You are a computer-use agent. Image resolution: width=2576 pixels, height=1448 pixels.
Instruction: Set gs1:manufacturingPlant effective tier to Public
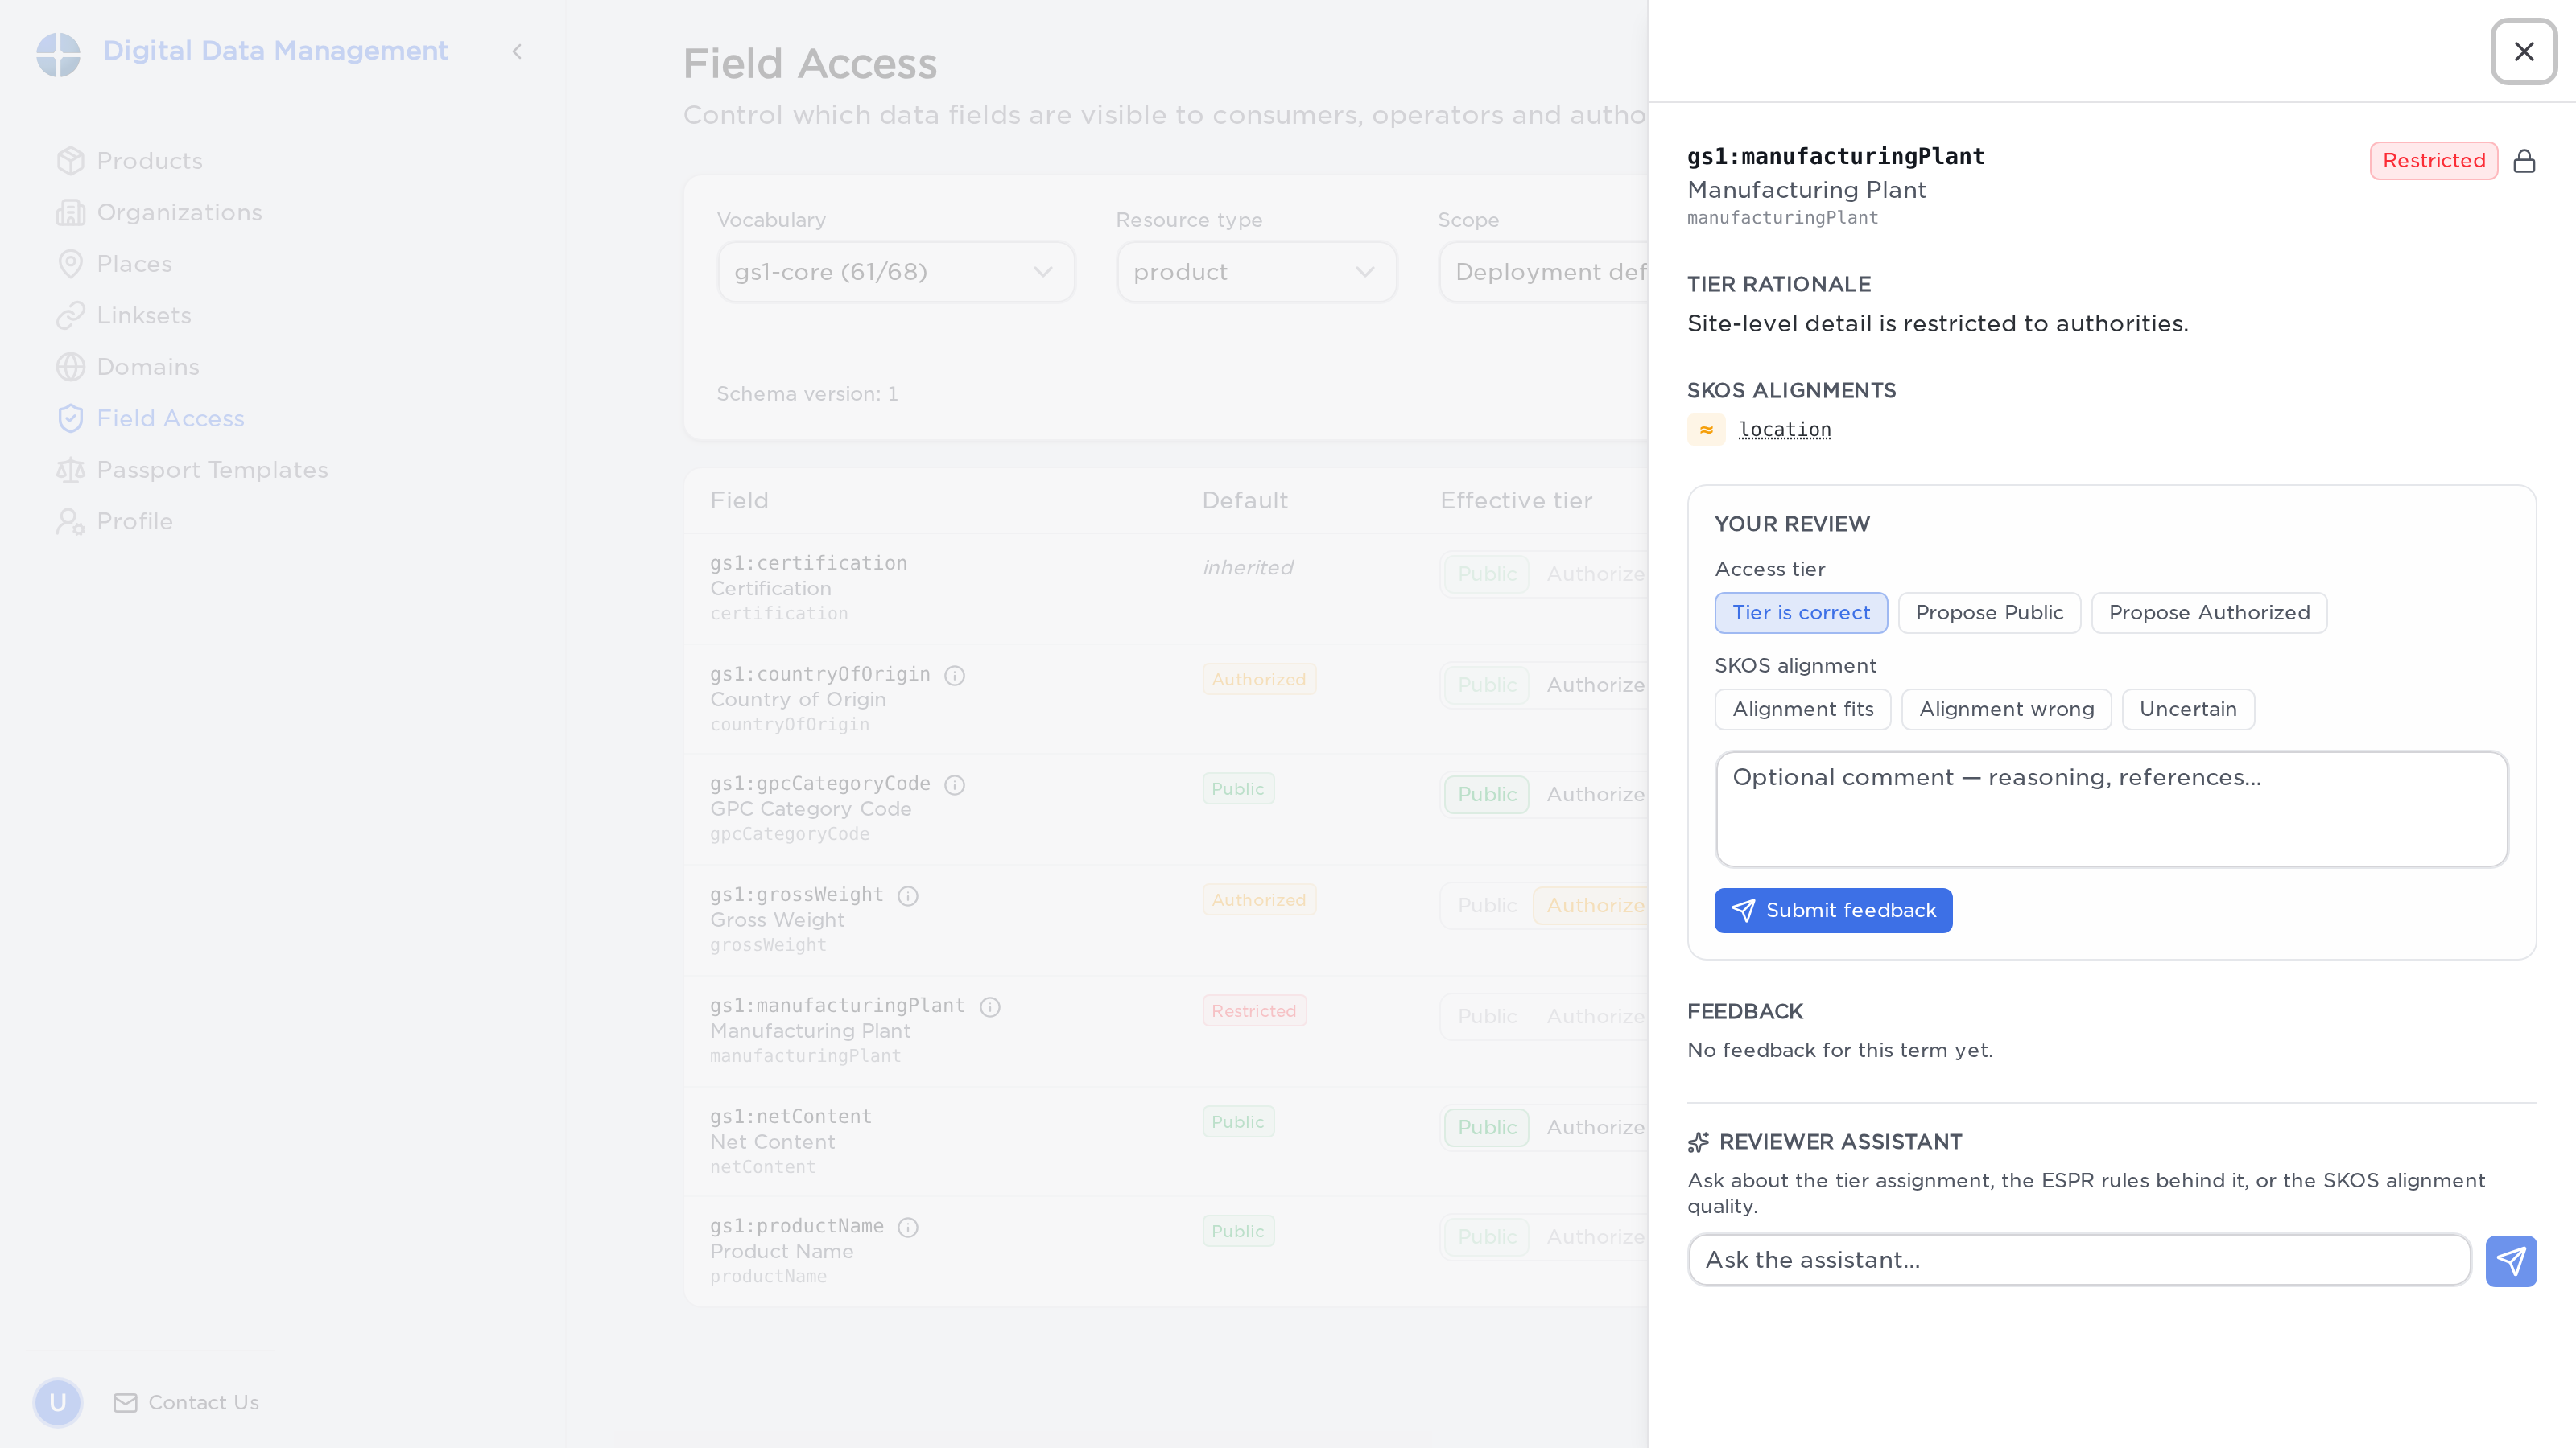pos(1487,1016)
